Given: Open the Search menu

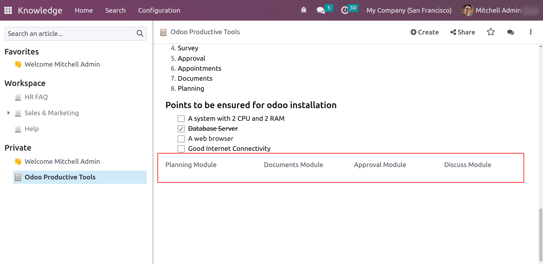Looking at the screenshot, I should (x=116, y=10).
